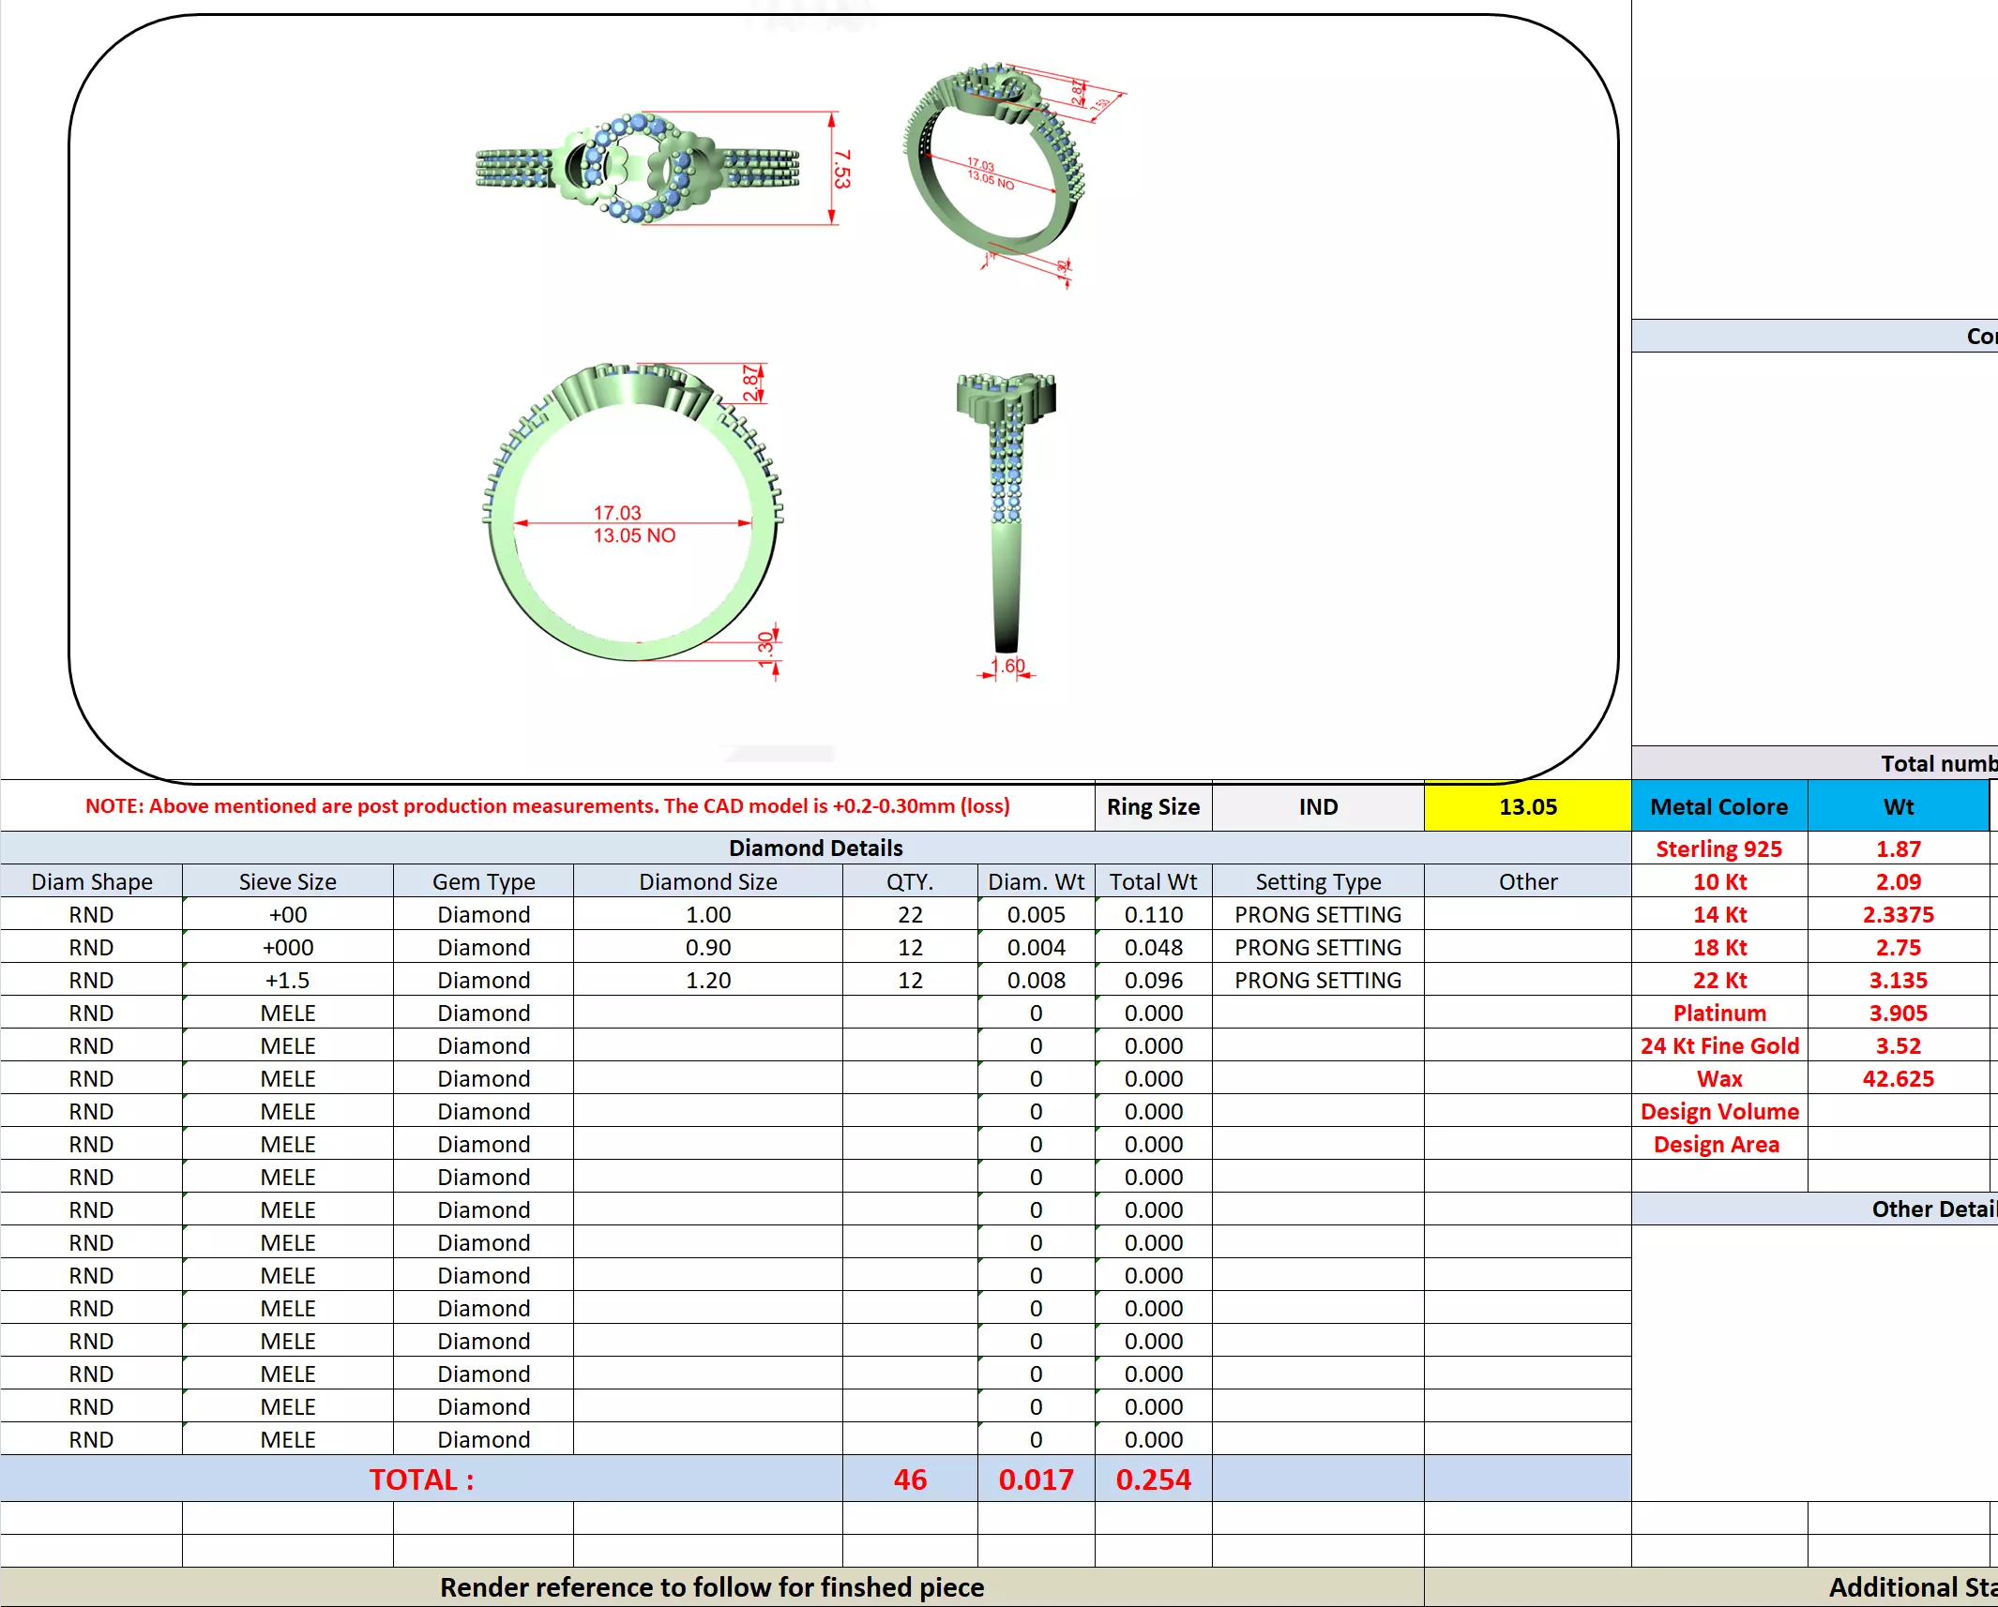
Task: Select the Sieve Size column header
Action: [x=287, y=881]
